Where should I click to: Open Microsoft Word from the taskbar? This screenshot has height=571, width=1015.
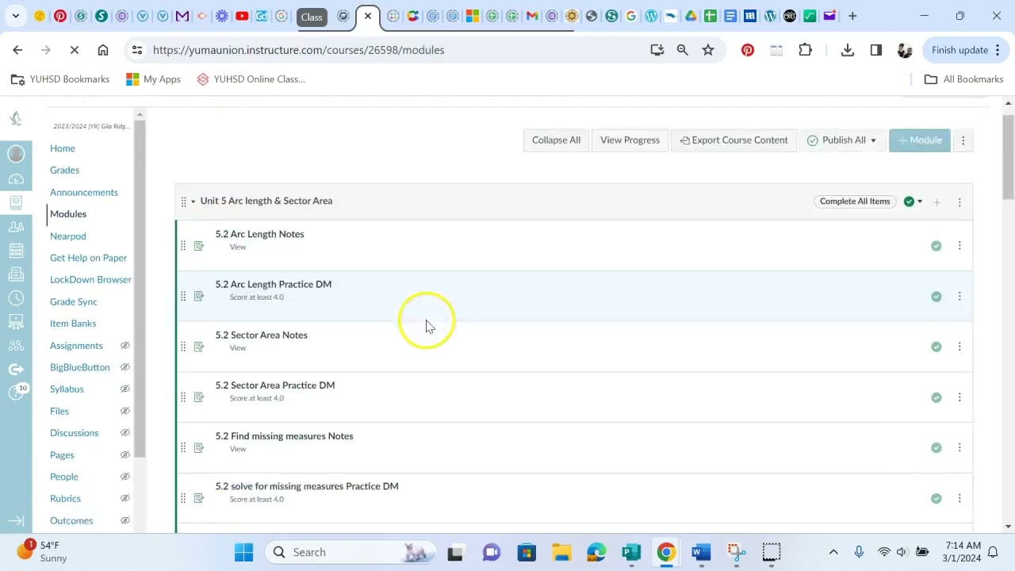click(701, 552)
